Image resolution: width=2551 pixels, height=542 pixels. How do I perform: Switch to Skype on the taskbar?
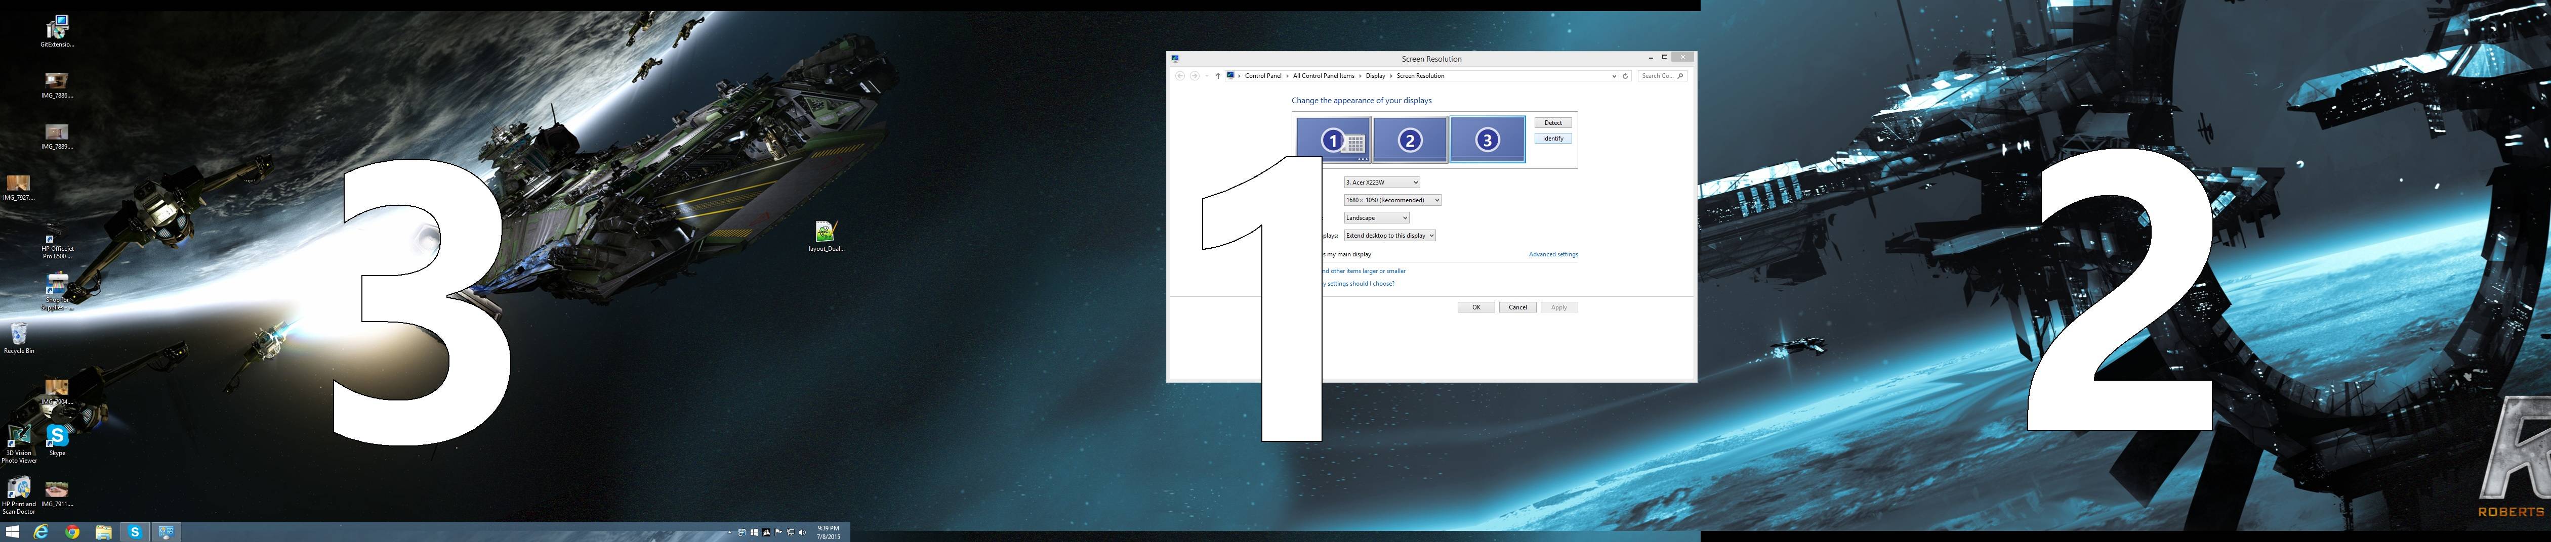coord(135,532)
